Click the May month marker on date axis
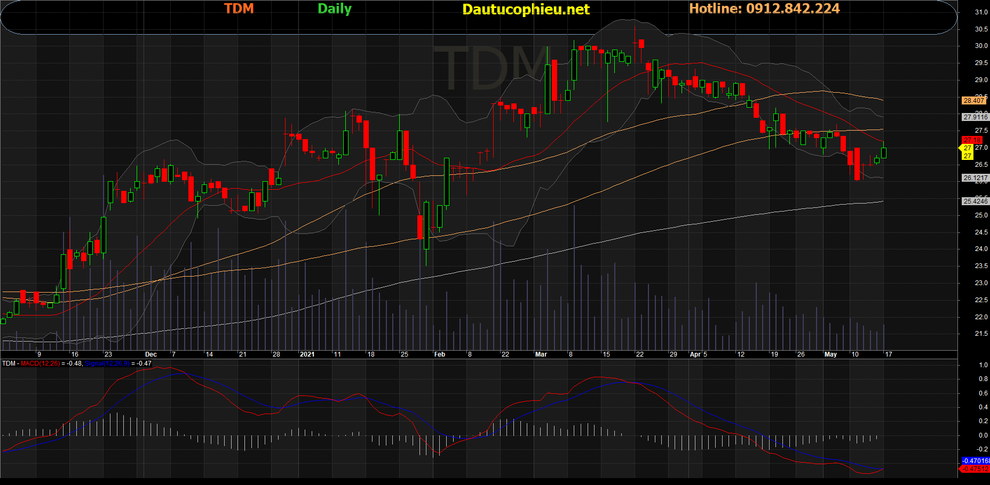 (830, 354)
